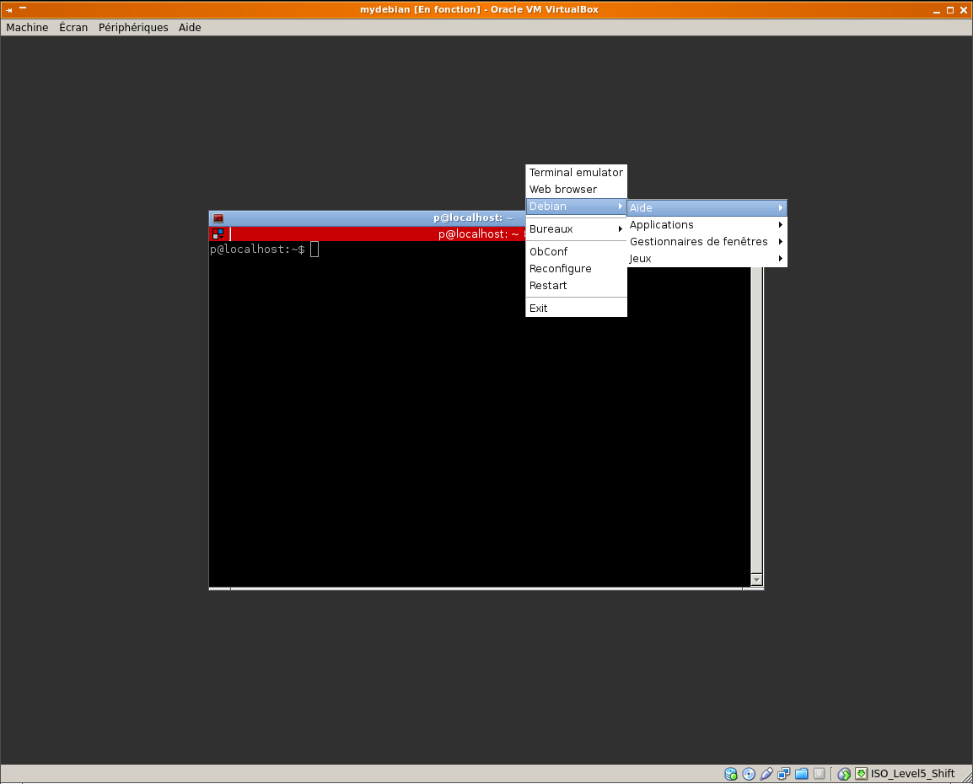
Task: Click the terminal tab layout grid icon
Action: coord(218,234)
